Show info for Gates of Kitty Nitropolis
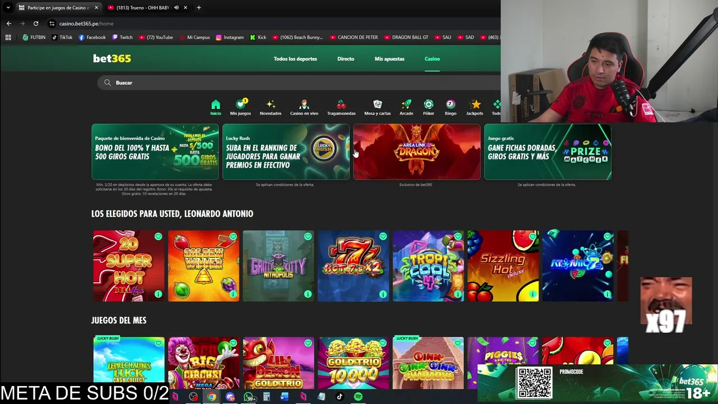Viewport: 718px width, 404px height. 308,294
